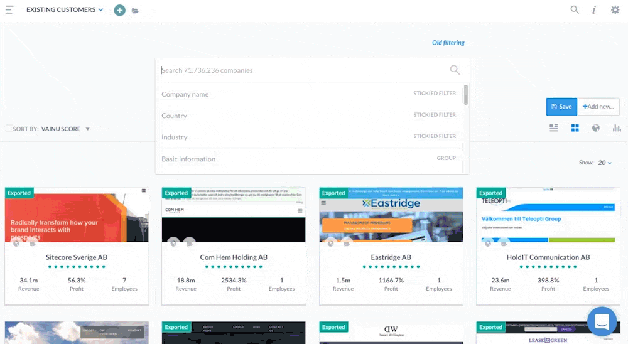Image resolution: width=628 pixels, height=344 pixels.
Task: Click globe icon on Com Hem Holding AB card
Action: pyautogui.click(x=173, y=242)
